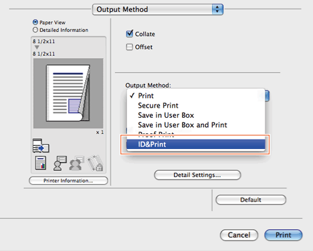The image size is (313, 251).
Task: Choose ID&Print from the output list
Action: [196, 144]
